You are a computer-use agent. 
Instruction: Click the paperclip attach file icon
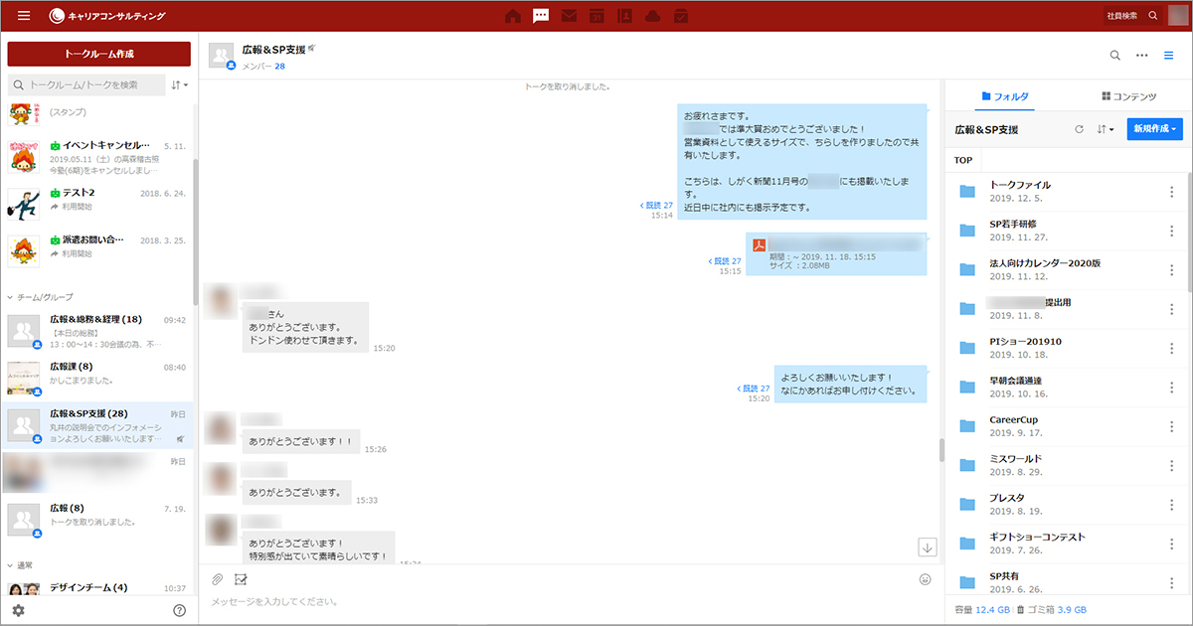(x=218, y=579)
